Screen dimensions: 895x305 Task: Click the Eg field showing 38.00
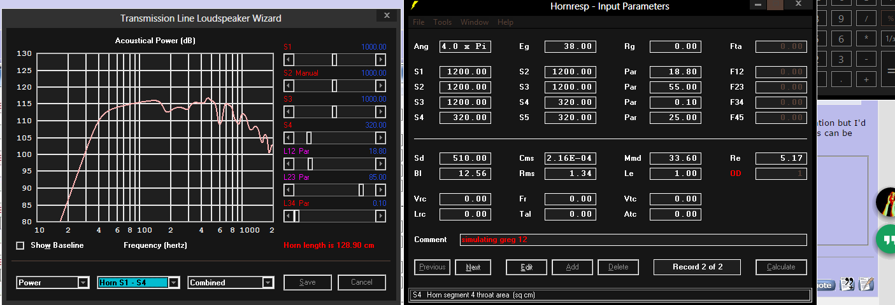[571, 46]
